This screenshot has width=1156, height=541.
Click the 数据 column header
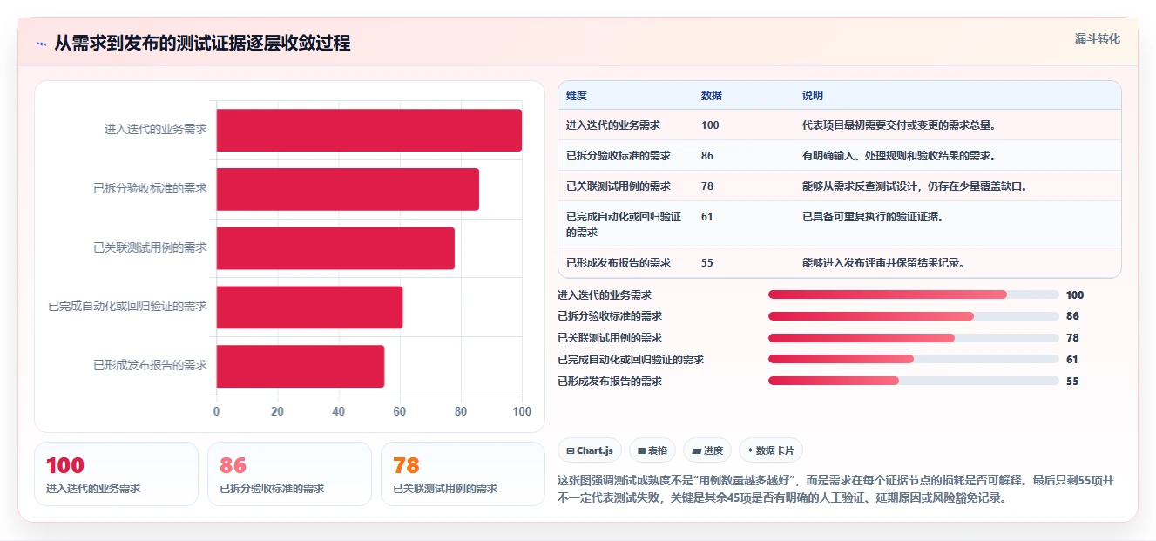click(712, 96)
